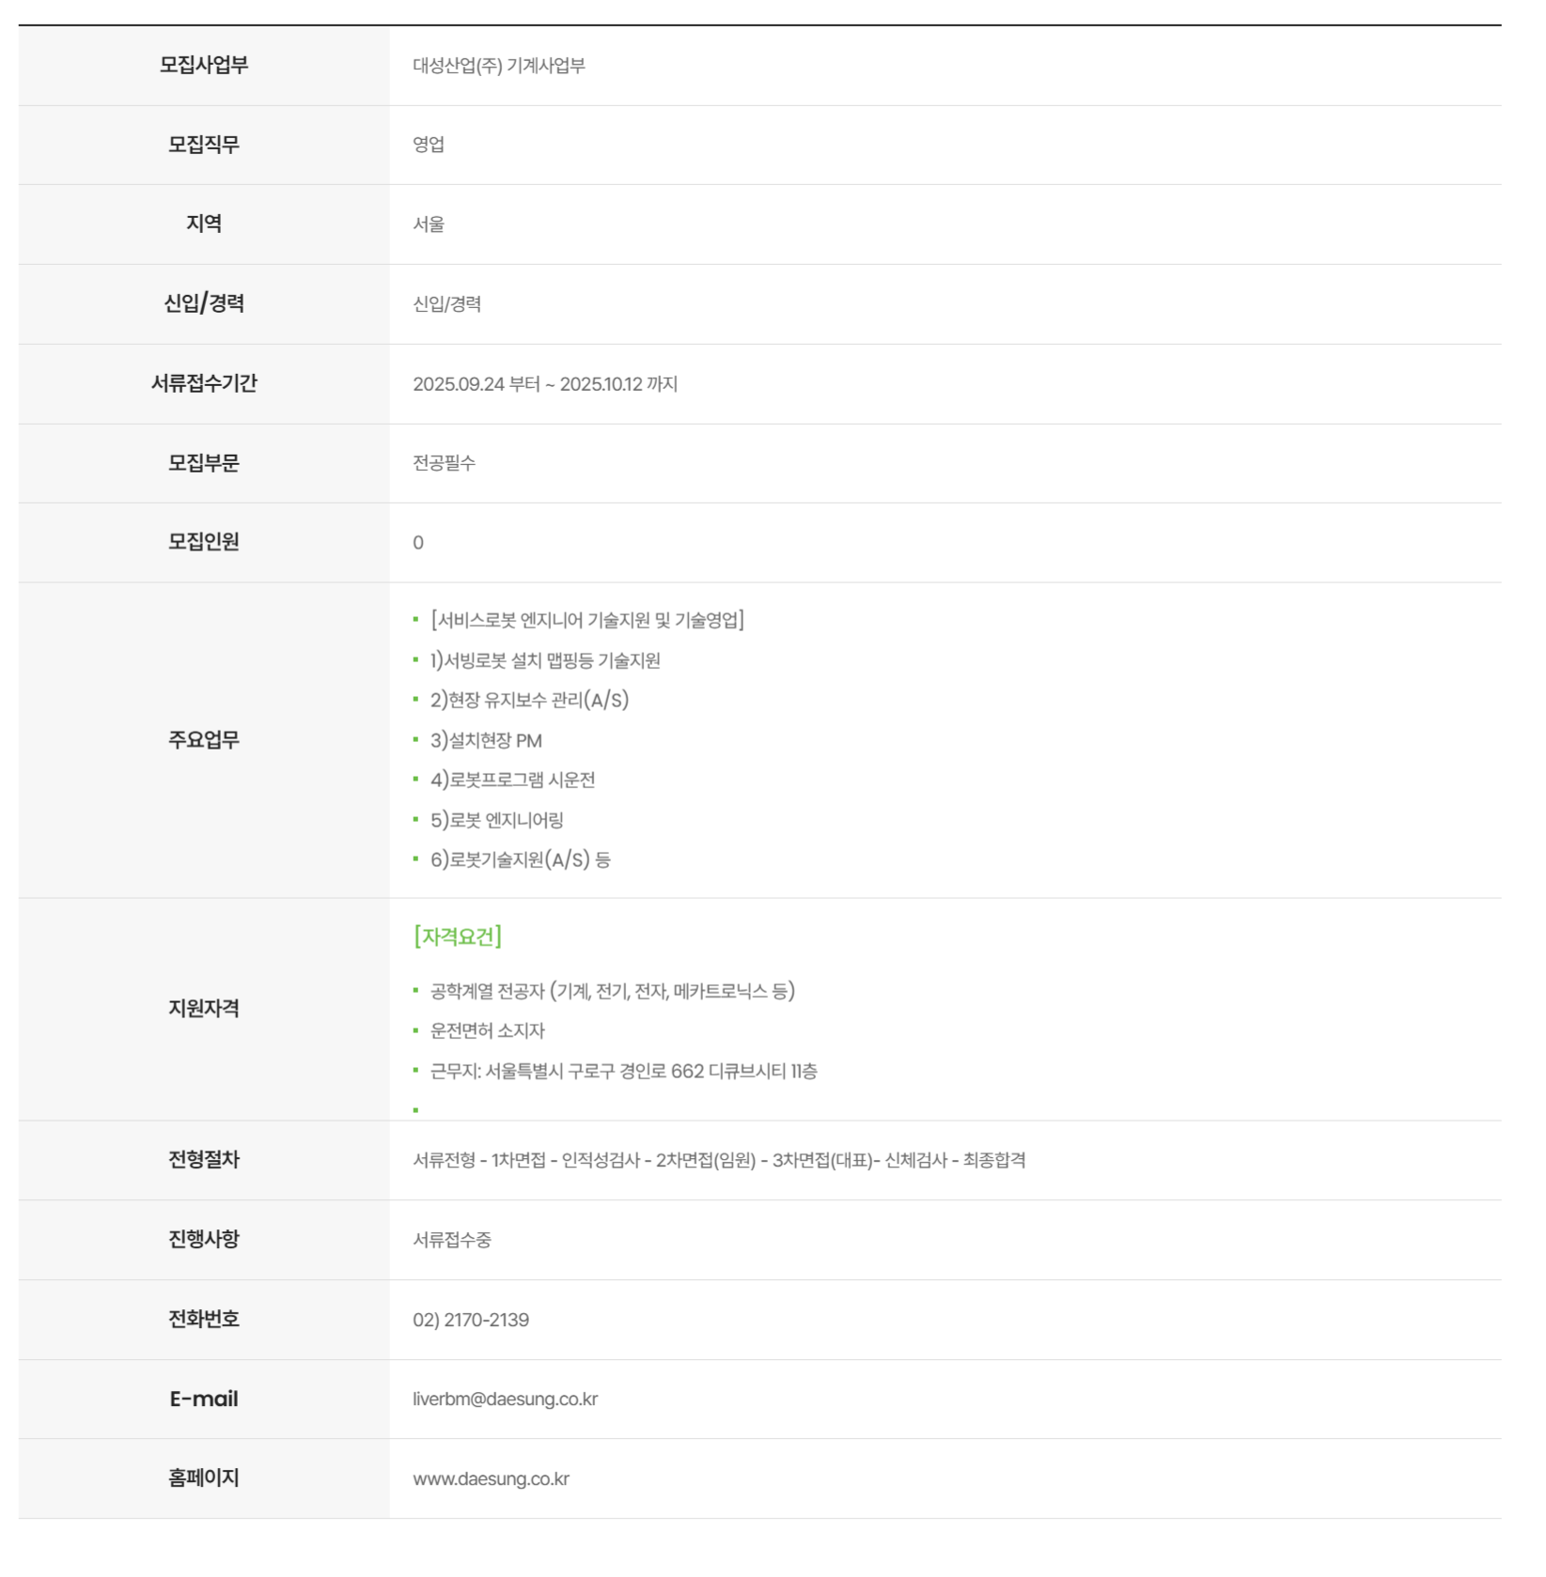Click the 1)서빙로봇 설치 맵핑등 기술지원 item
Viewport: 1546px width, 1577px height.
tap(545, 660)
